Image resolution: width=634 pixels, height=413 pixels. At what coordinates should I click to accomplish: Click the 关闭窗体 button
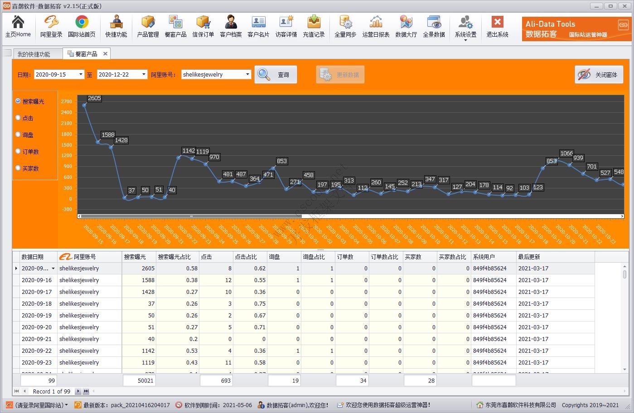click(599, 75)
